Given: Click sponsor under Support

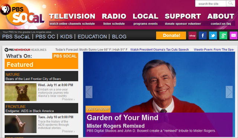Looking at the screenshot, I should click(181, 24).
